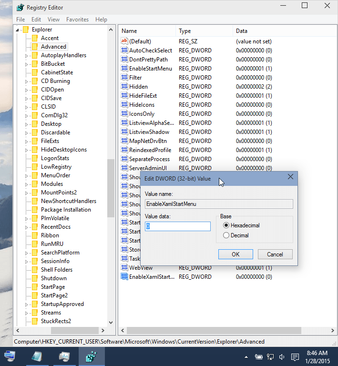Click the volume speaker tray icon
The width and height of the screenshot is (338, 366).
282,357
